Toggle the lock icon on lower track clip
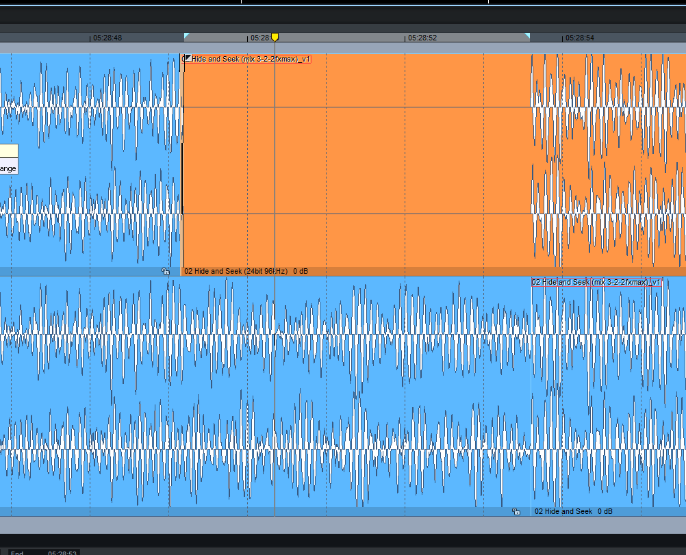This screenshot has height=555, width=686. 516,511
